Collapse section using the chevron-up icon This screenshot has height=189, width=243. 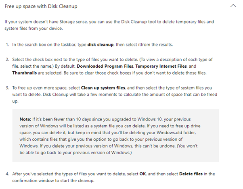233,6
